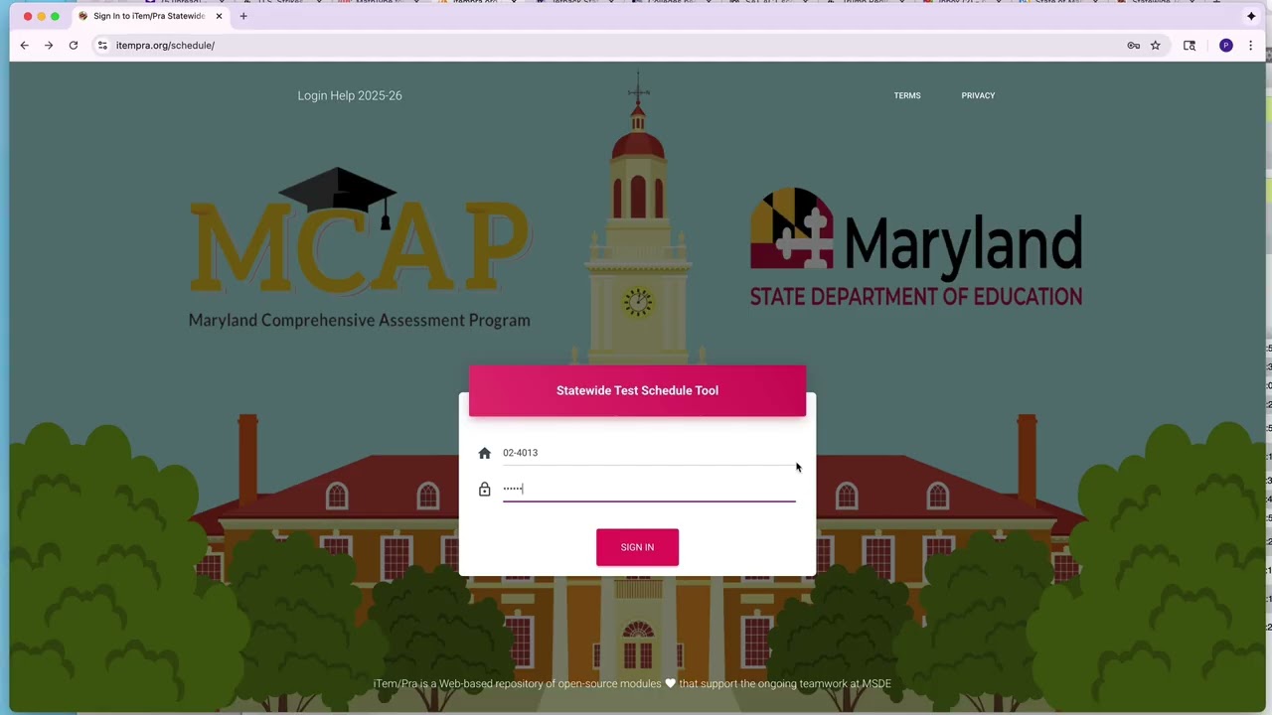
Task: Bookmark this page with the star icon
Action: (1156, 45)
